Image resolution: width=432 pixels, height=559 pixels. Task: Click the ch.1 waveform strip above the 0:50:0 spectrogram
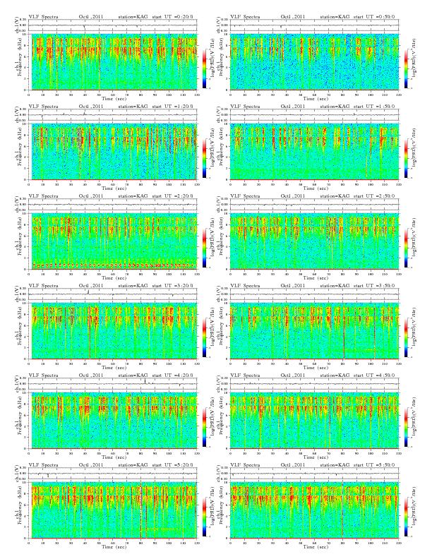[314, 25]
